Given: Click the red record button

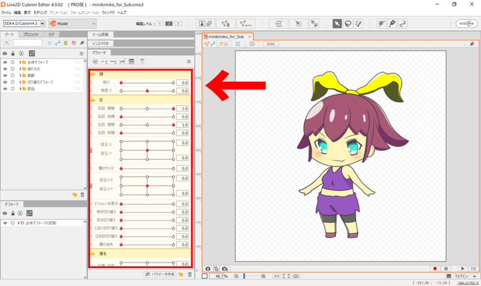Looking at the screenshot, I should coord(435,269).
